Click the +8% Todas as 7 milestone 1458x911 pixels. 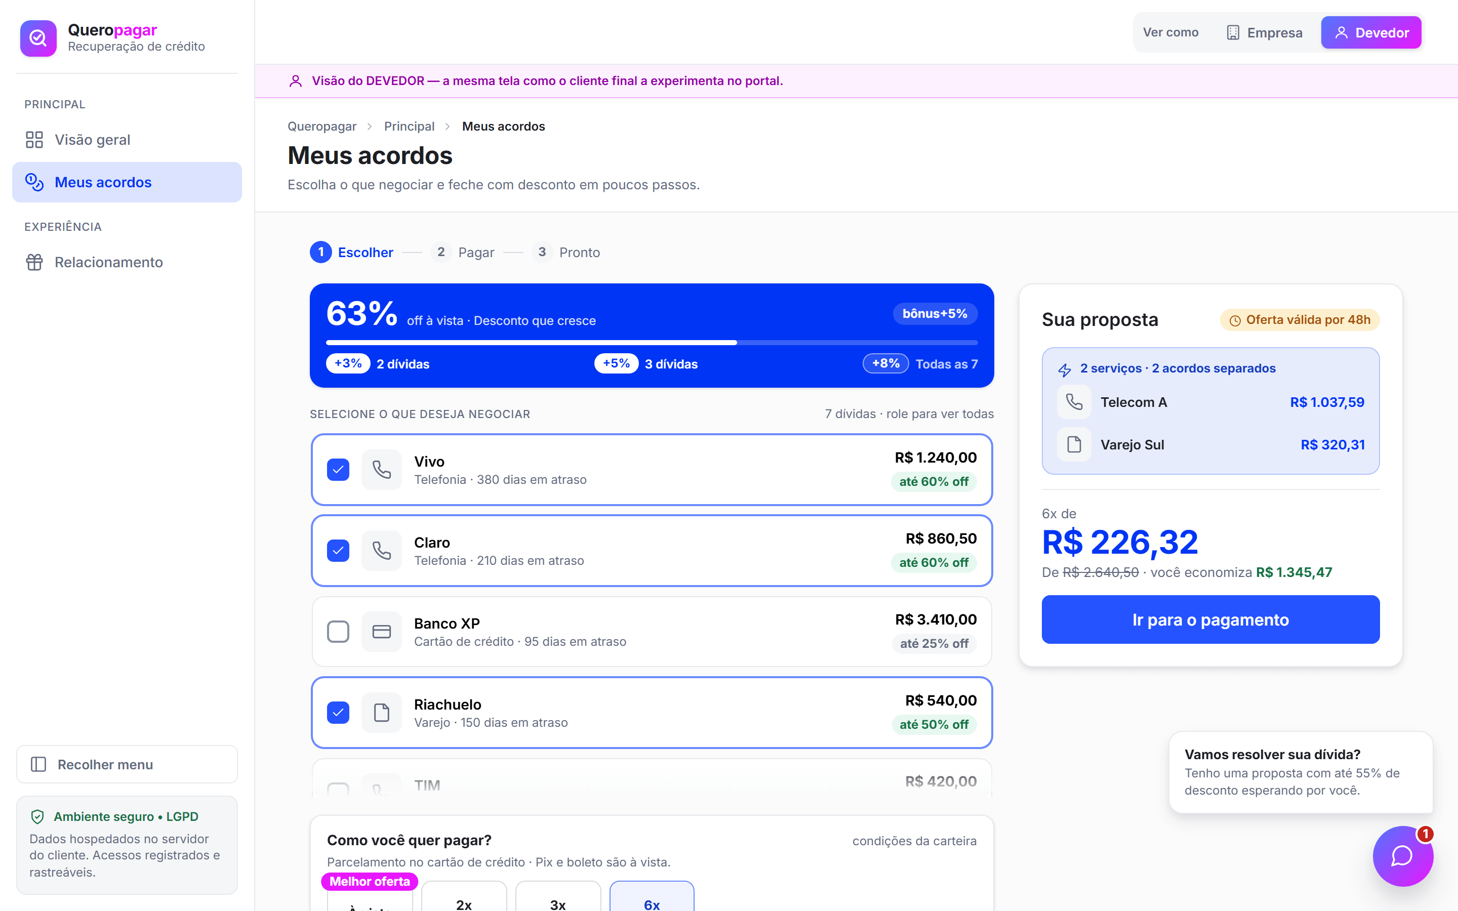(x=920, y=363)
